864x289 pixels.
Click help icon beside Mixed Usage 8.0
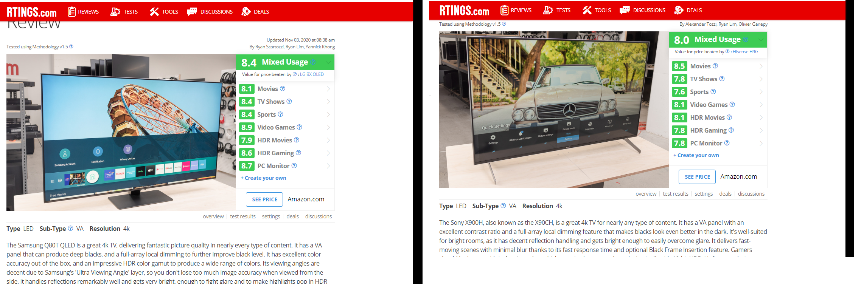point(746,39)
